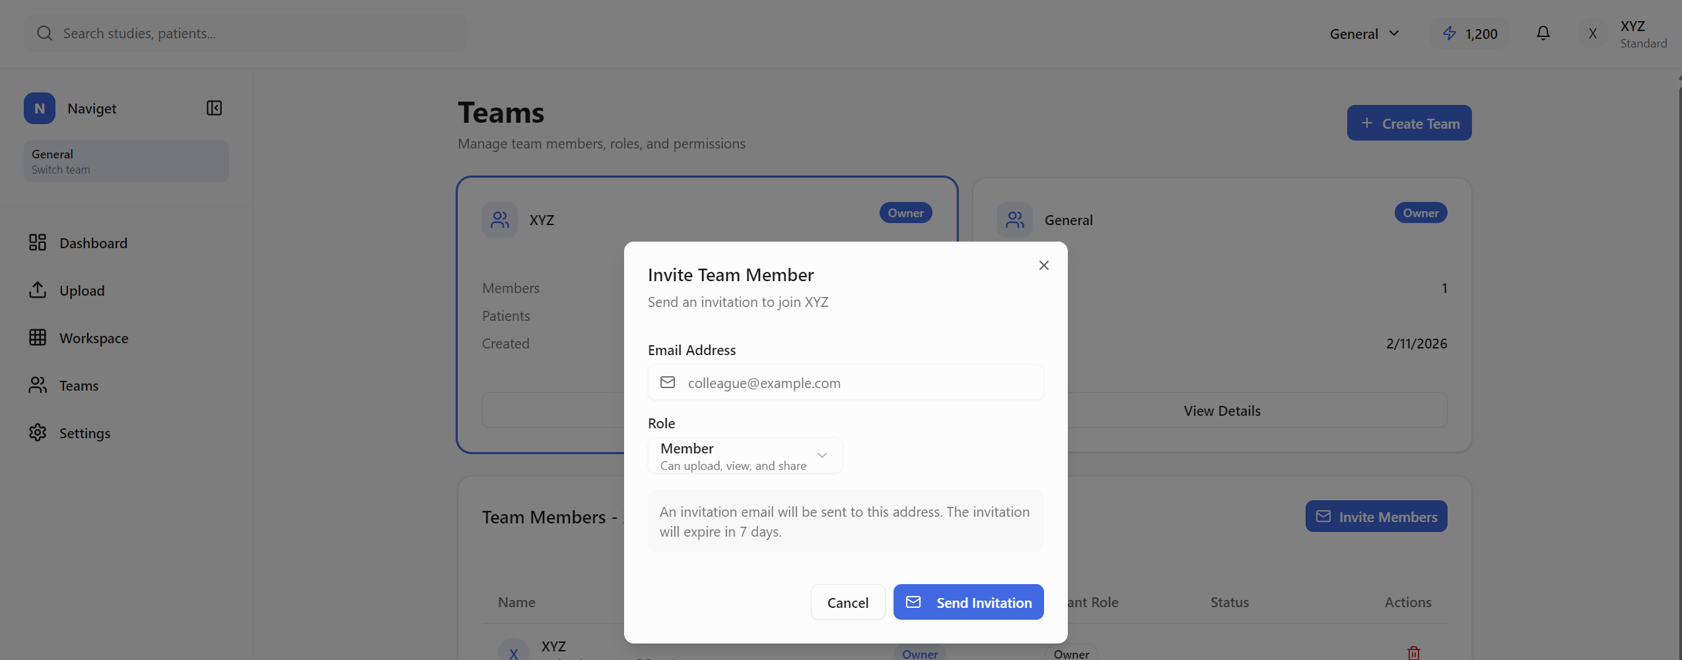Collapse the sidebar panel icon
Image resolution: width=1682 pixels, height=660 pixels.
click(214, 108)
